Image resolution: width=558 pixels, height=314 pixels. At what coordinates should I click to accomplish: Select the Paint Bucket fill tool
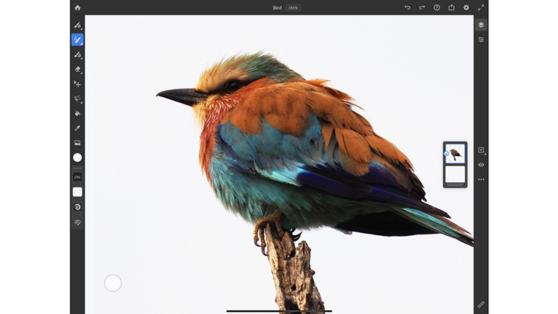tap(77, 113)
